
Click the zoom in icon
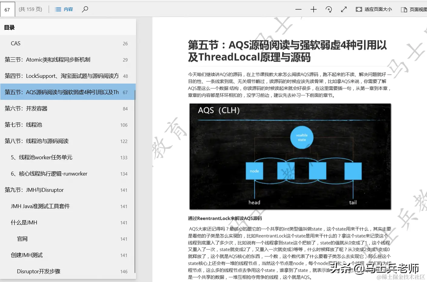[x=313, y=9]
